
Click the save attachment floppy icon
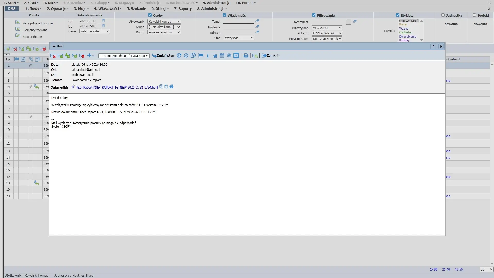point(166,87)
